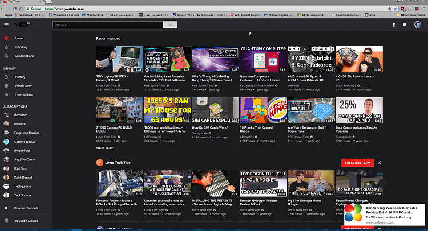Open the Windows 10 Insider notification popup
The width and height of the screenshot is (428, 231).
[x=385, y=214]
